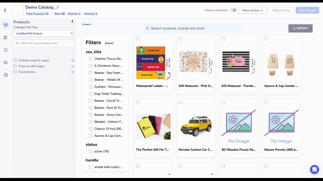The width and height of the screenshot is (323, 181).
Task: Click the 3D Wooden Puzzle Ra... title
Action: pyautogui.click(x=238, y=150)
